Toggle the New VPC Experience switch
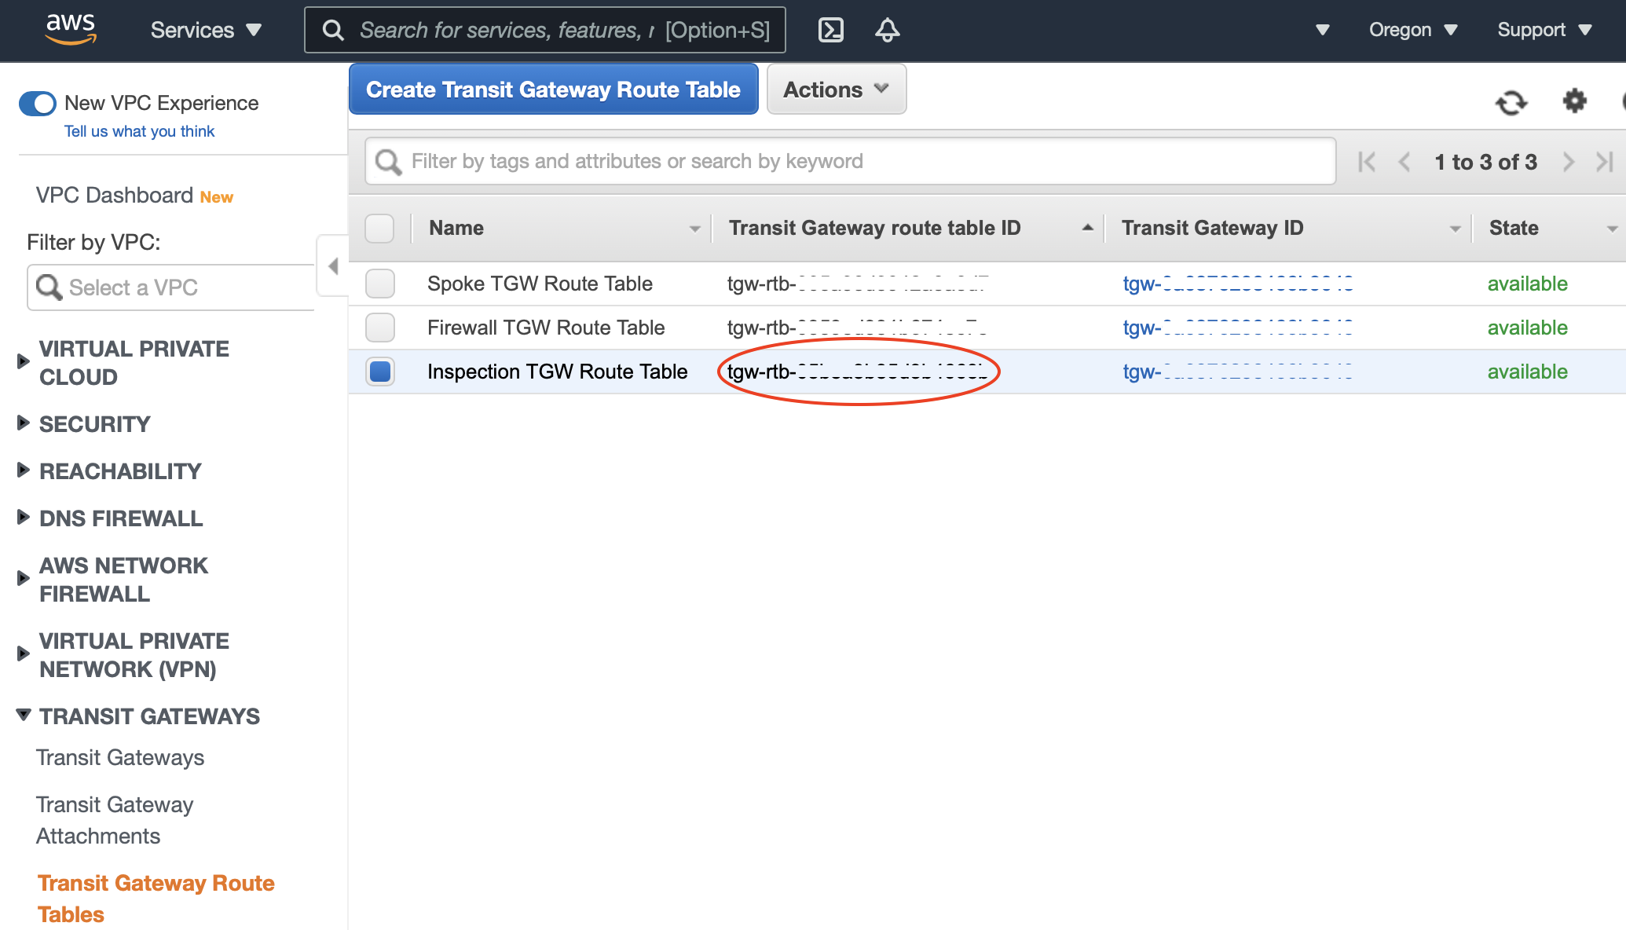Image resolution: width=1626 pixels, height=930 pixels. coord(38,103)
